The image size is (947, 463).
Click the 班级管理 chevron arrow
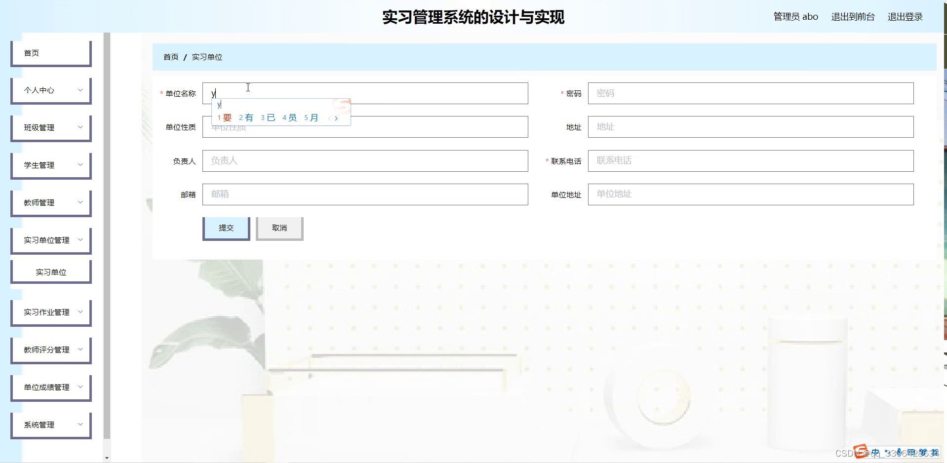click(80, 127)
